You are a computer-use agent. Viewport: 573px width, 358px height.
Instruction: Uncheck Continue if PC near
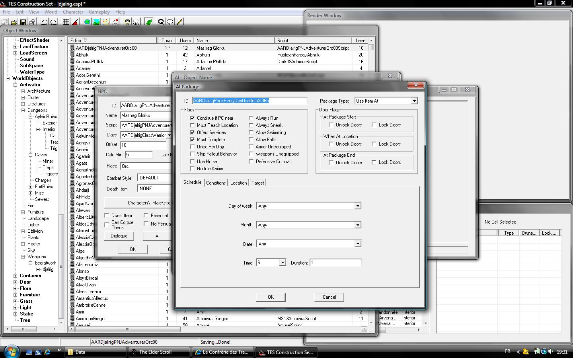(x=193, y=118)
